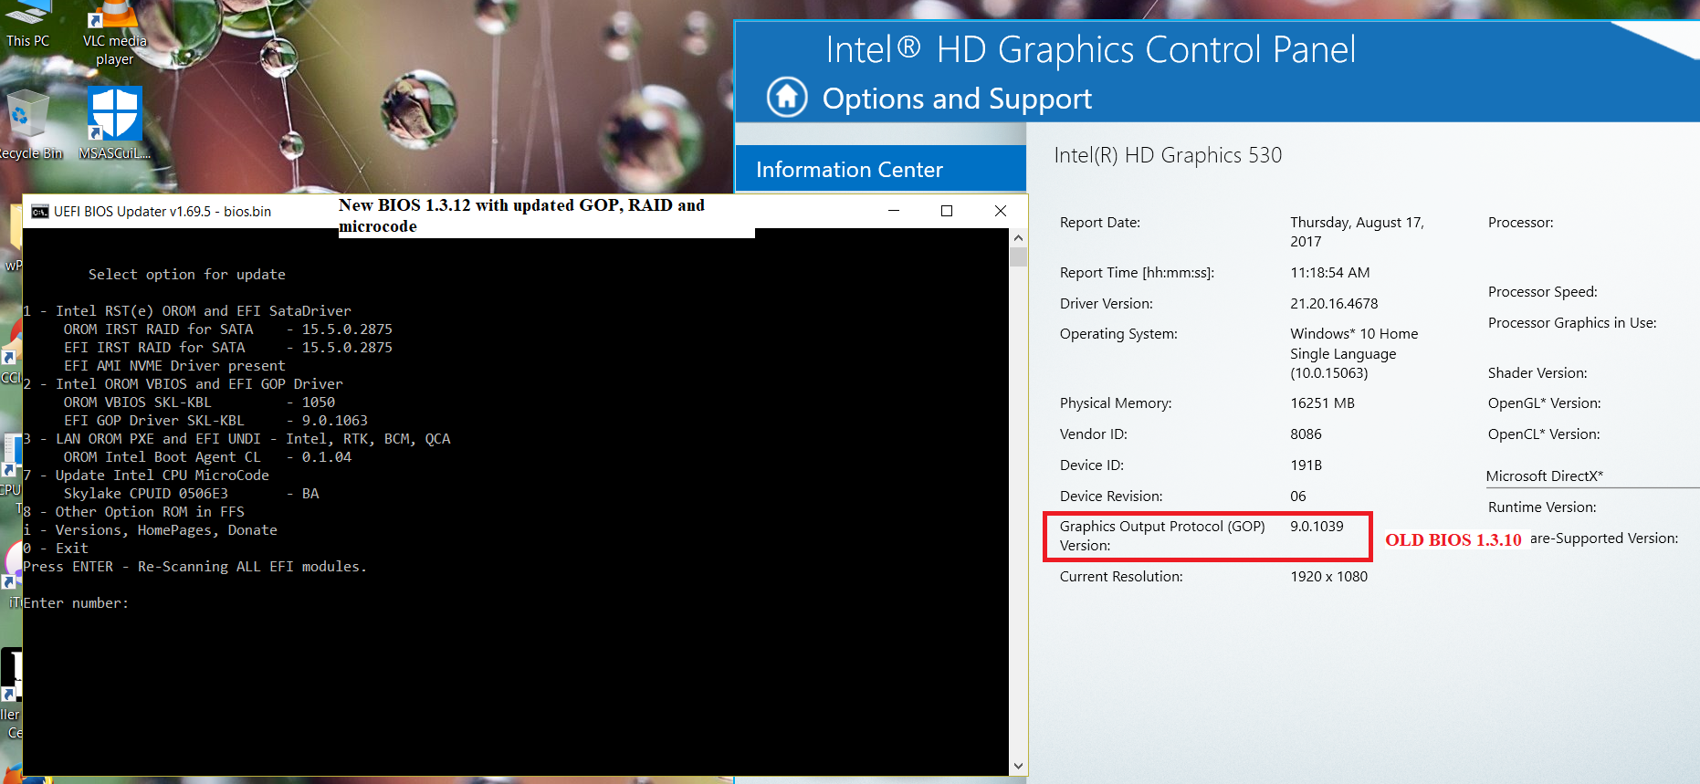This screenshot has height=784, width=1700.
Task: Click the Report Date label
Action: [x=1099, y=223]
